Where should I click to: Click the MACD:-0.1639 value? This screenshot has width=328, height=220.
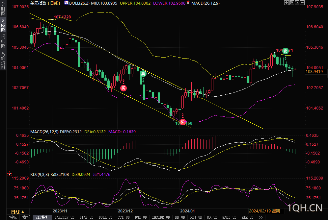(x=122, y=132)
